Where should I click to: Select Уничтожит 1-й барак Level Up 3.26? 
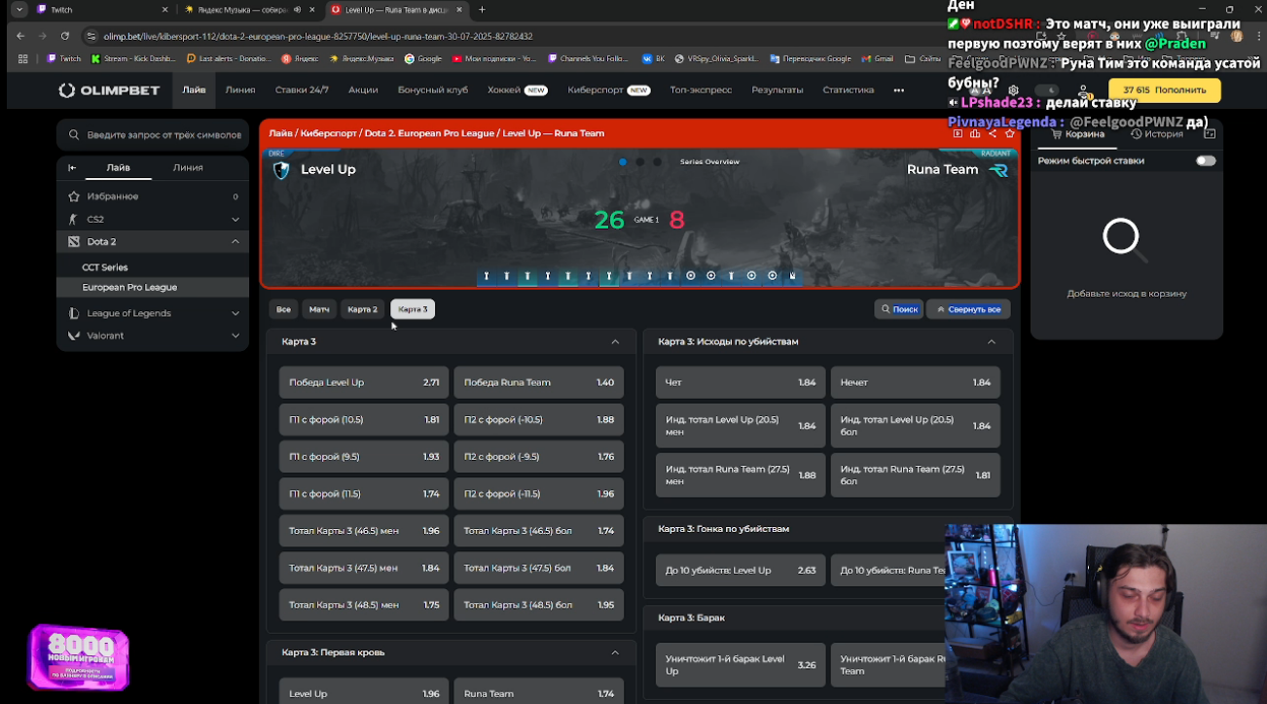740,665
